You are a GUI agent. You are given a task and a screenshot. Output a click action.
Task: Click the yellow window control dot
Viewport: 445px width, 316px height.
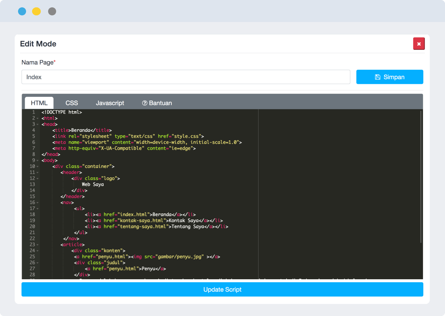[36, 11]
